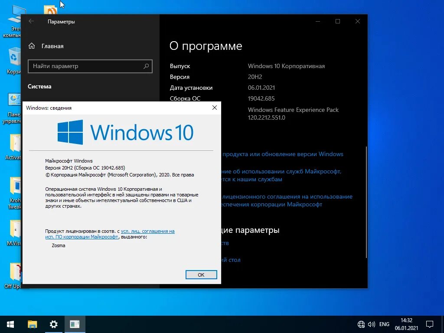
Task: Click OK in the Windows info dialog
Action: pos(201,274)
